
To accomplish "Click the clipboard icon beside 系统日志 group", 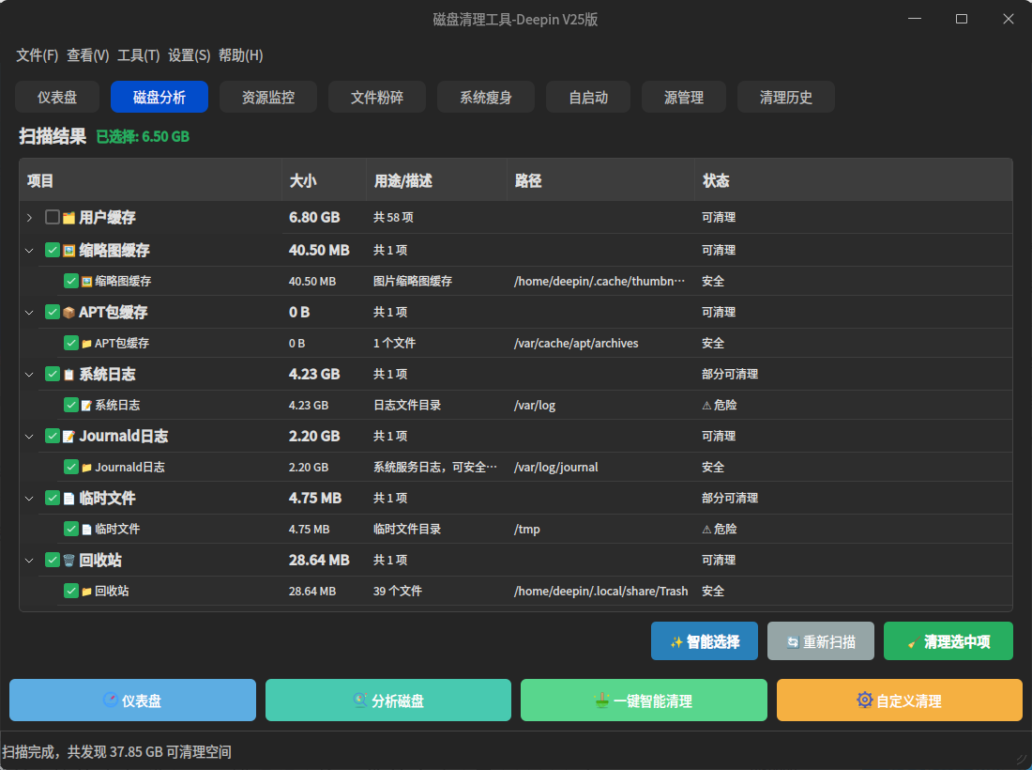I will (69, 374).
